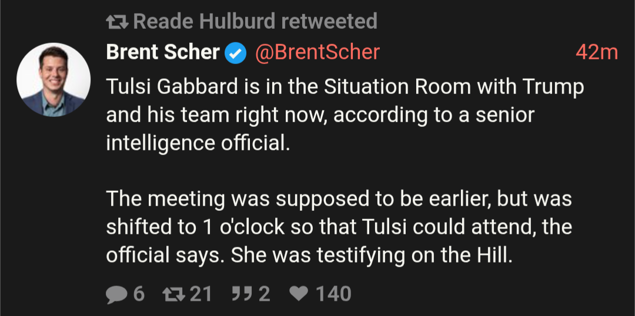Screen dimensions: 635x316
Task: Click the 'Reade Hulburd' name in retweet label
Action: [205, 22]
